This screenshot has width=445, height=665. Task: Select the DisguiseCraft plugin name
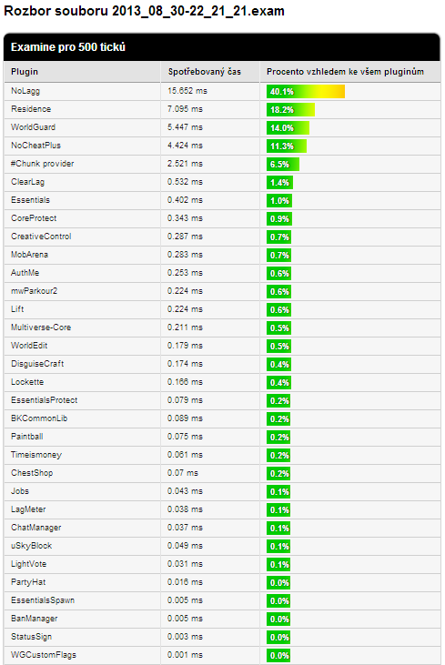tap(37, 364)
